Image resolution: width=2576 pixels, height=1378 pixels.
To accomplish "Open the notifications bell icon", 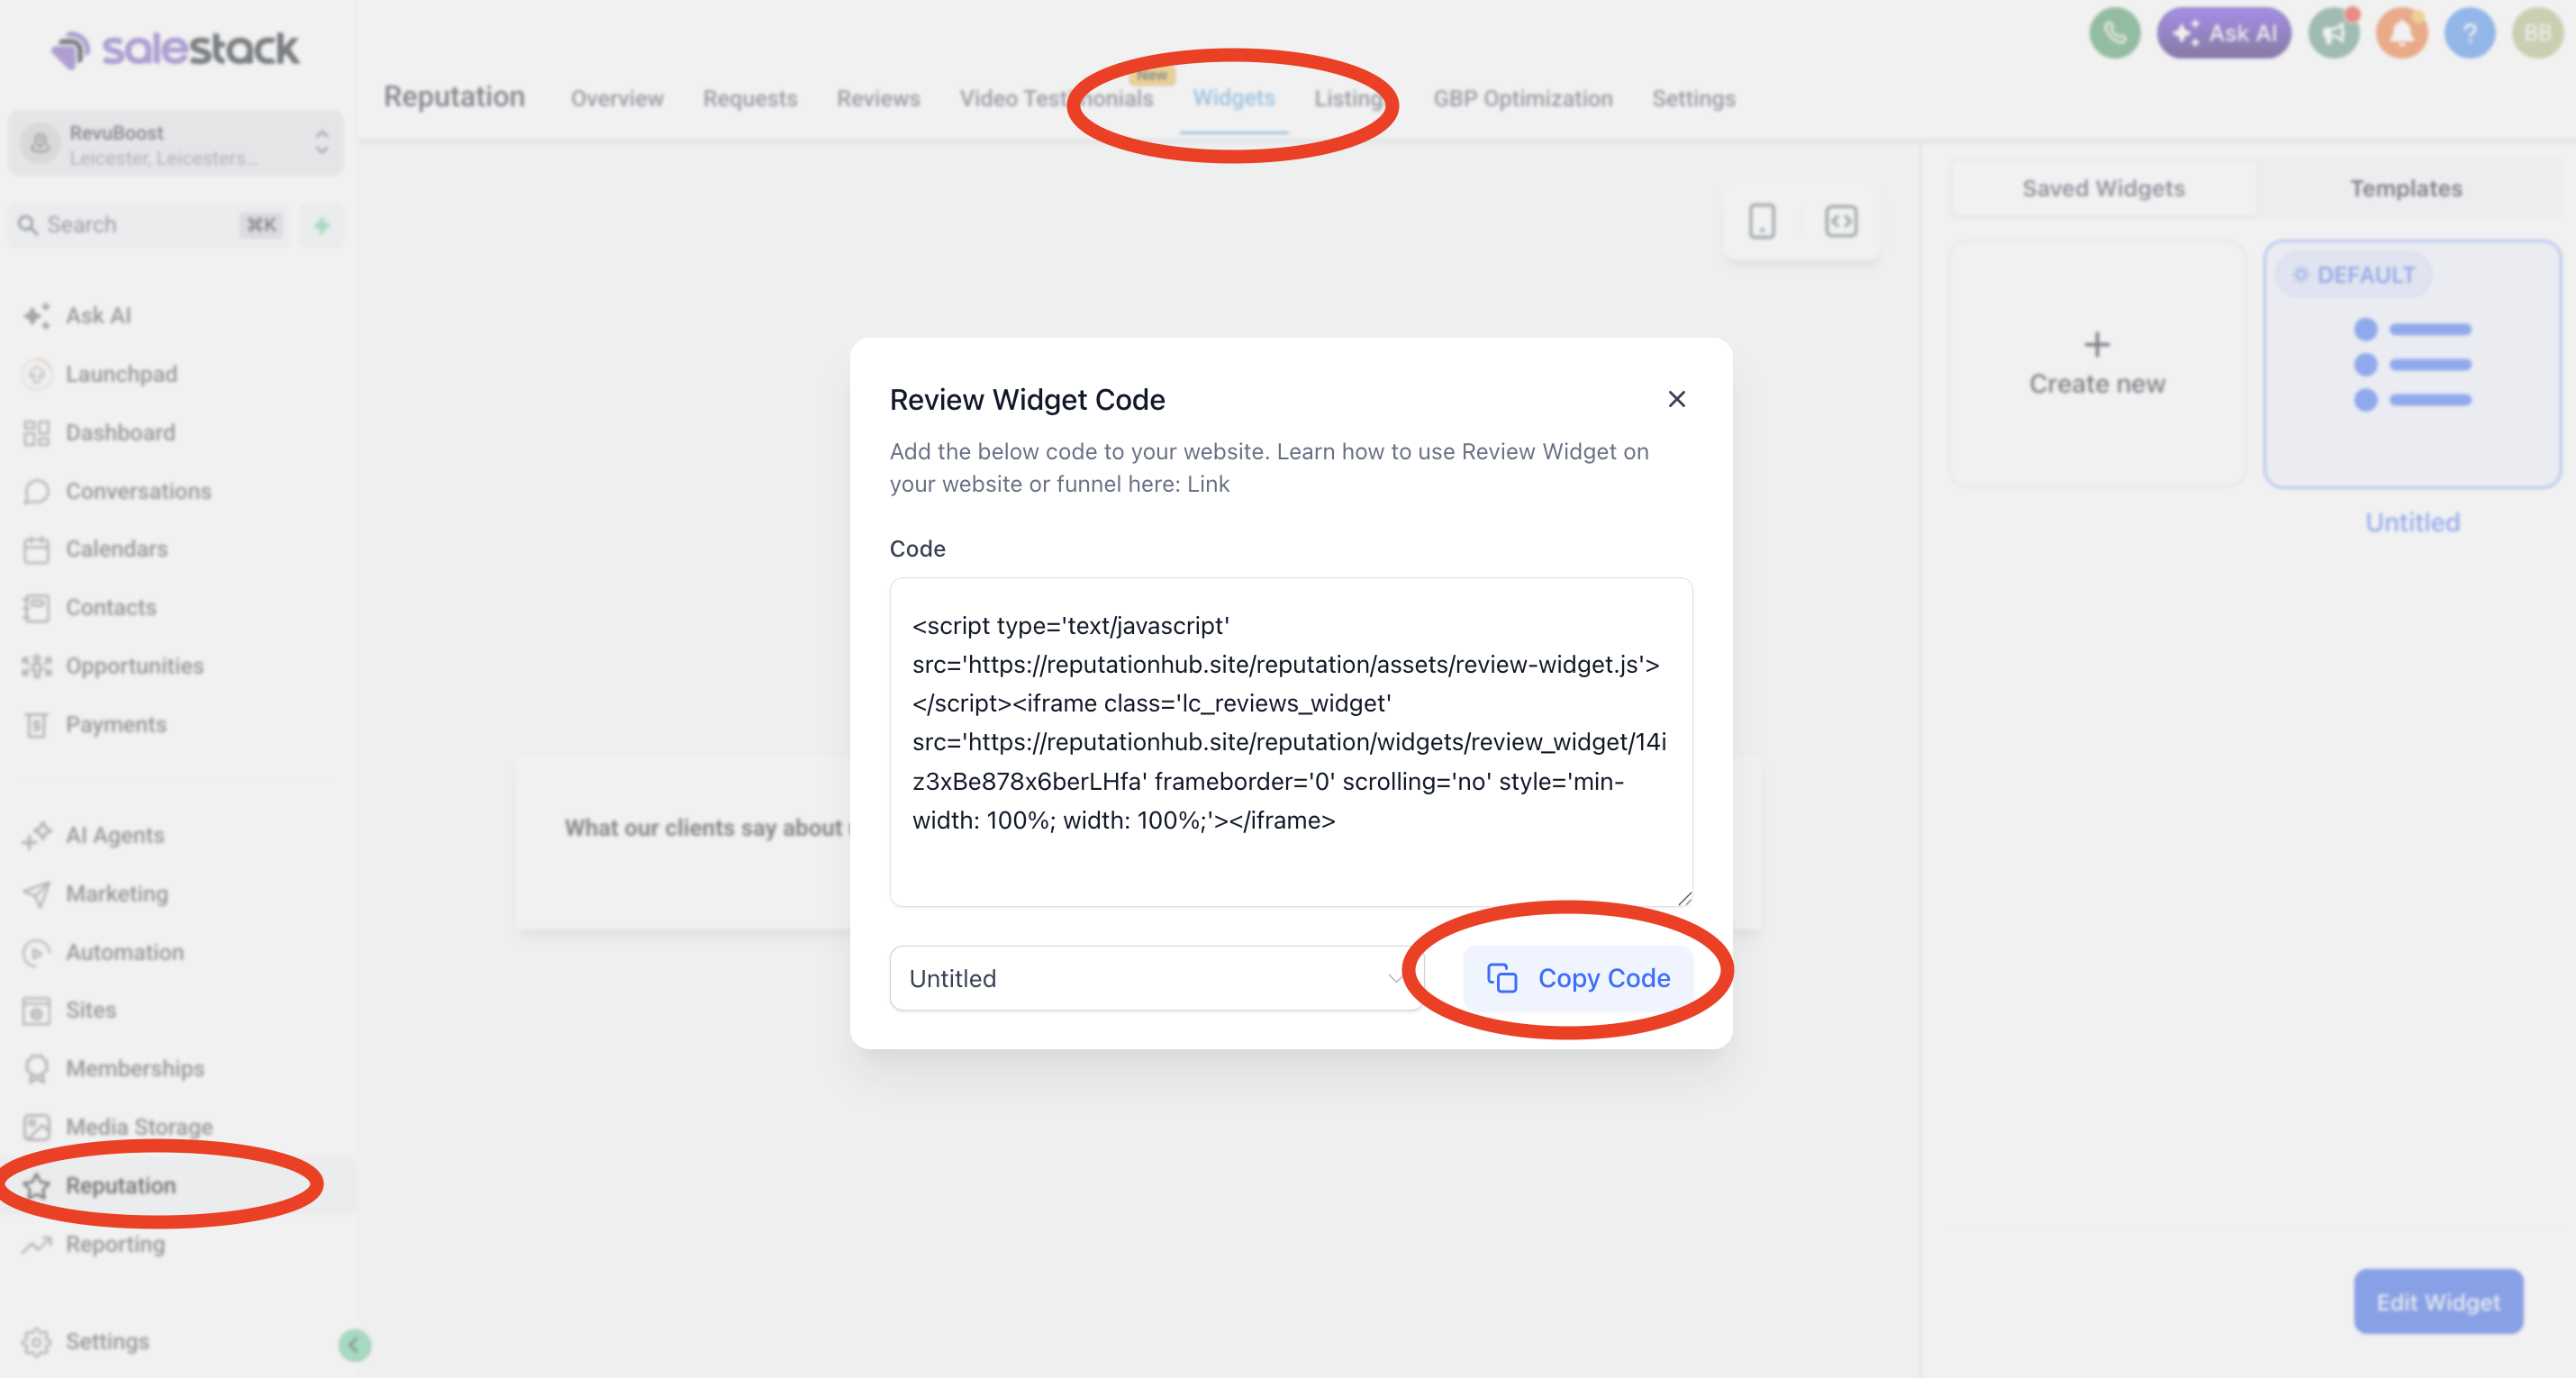I will (x=2402, y=34).
